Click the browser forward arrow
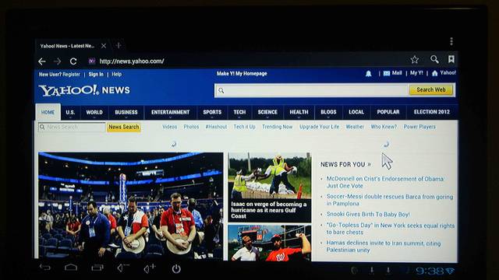Viewport: 499px width, 280px height. point(57,61)
